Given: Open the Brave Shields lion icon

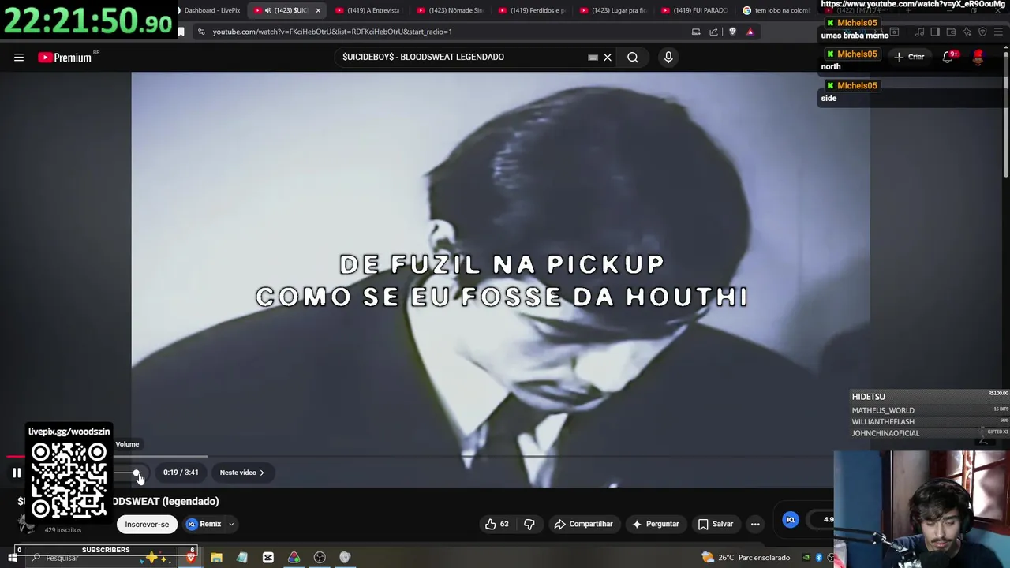Looking at the screenshot, I should 732,32.
